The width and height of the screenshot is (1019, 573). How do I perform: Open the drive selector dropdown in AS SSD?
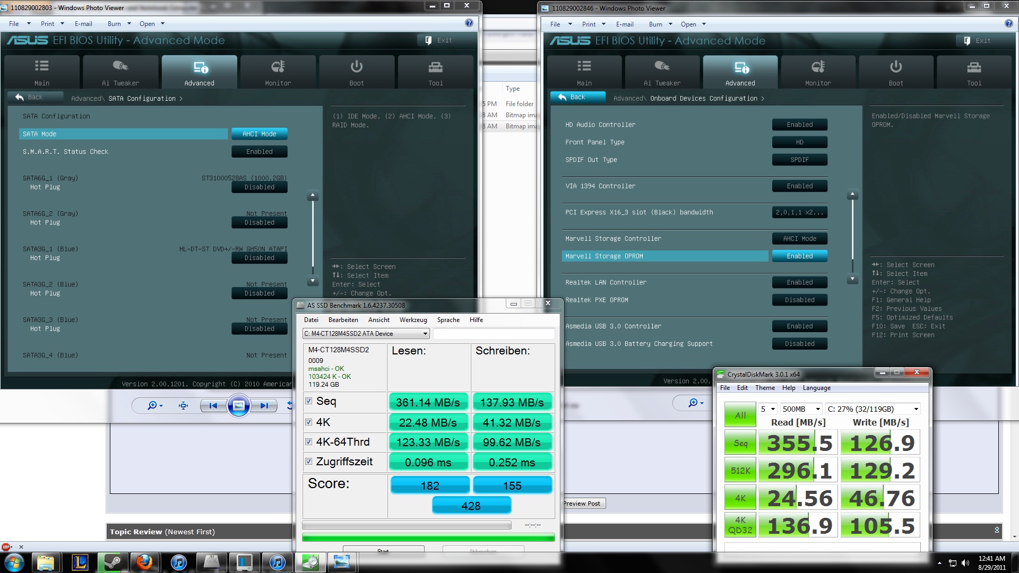pos(366,334)
